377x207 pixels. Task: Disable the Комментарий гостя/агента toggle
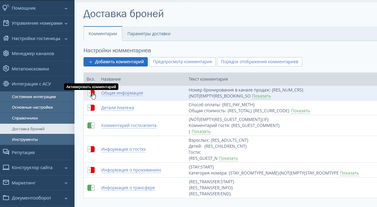point(91,125)
